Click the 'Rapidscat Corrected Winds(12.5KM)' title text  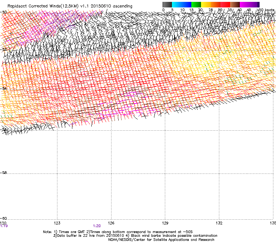pyautogui.click(x=43, y=6)
